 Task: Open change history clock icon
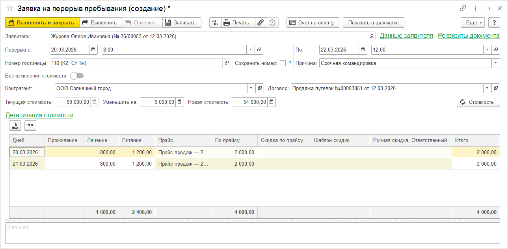[x=272, y=22]
